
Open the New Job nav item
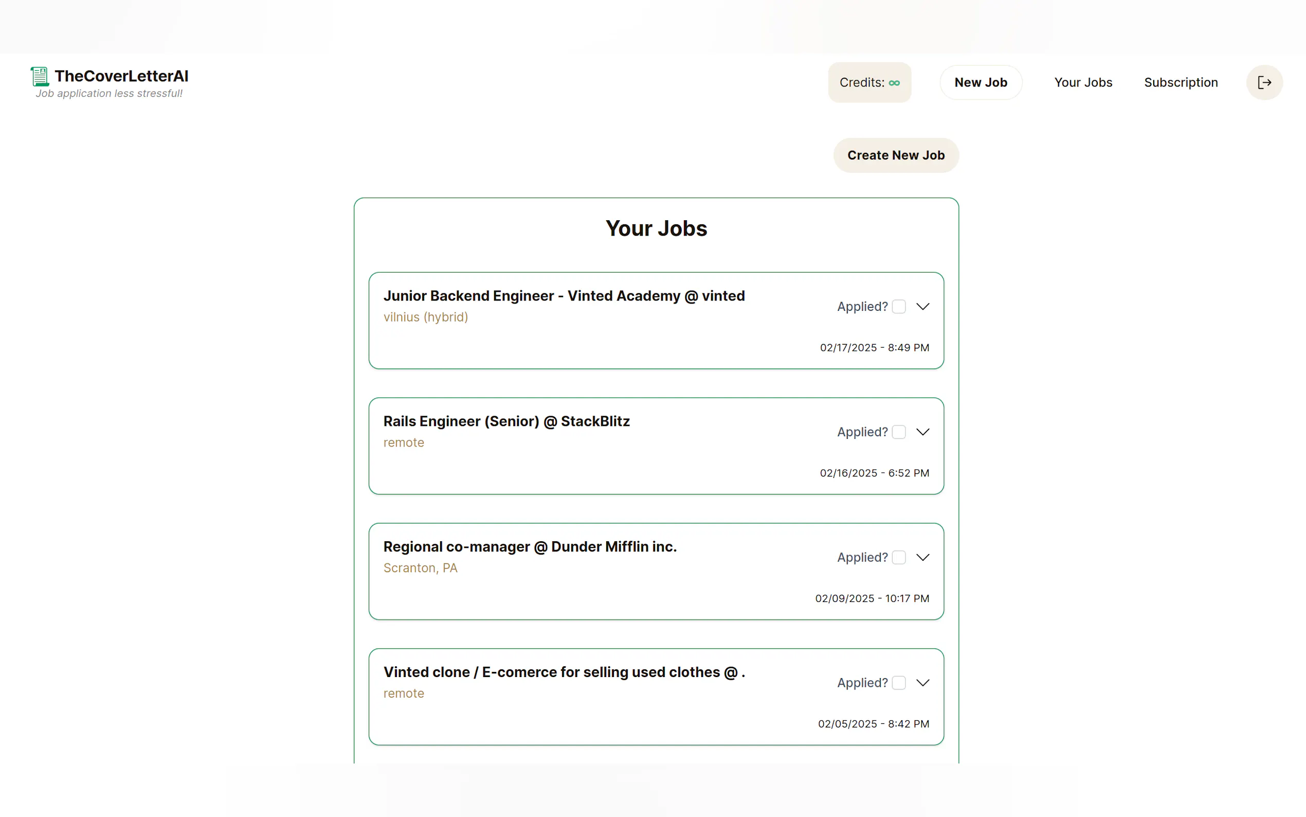pos(981,83)
